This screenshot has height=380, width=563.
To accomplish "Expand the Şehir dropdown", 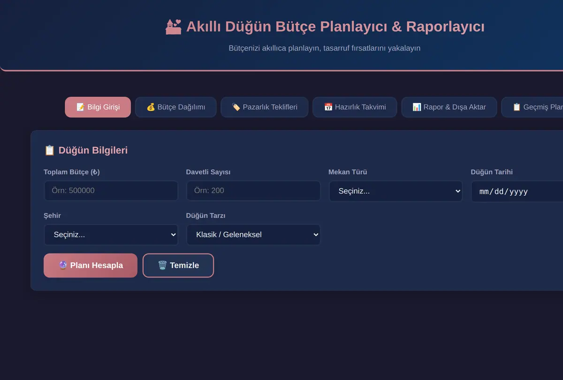I will click(x=111, y=235).
